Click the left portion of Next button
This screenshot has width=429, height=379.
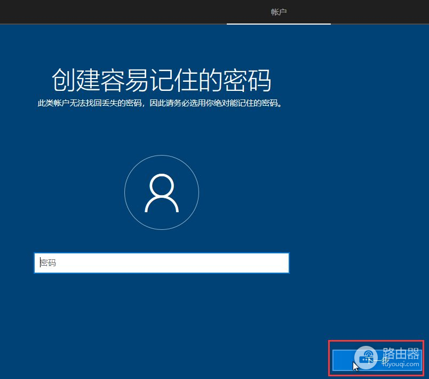341,360
